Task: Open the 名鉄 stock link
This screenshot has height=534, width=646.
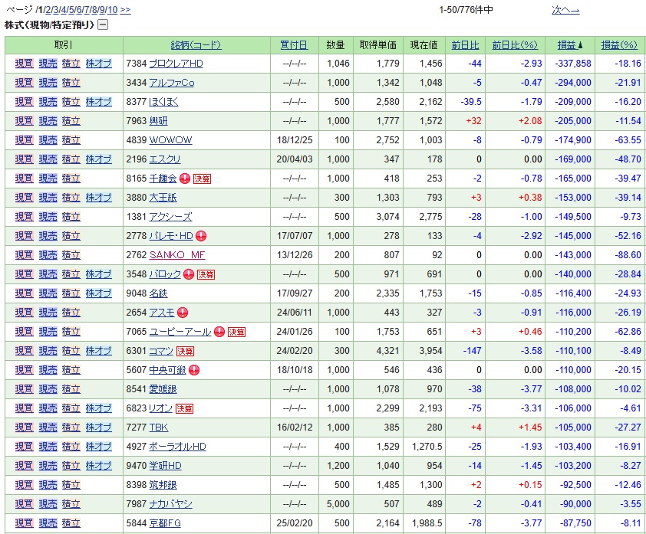Action: click(x=158, y=293)
